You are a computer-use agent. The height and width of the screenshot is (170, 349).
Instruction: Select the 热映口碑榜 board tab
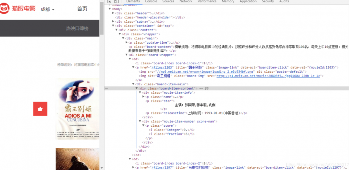point(77,28)
